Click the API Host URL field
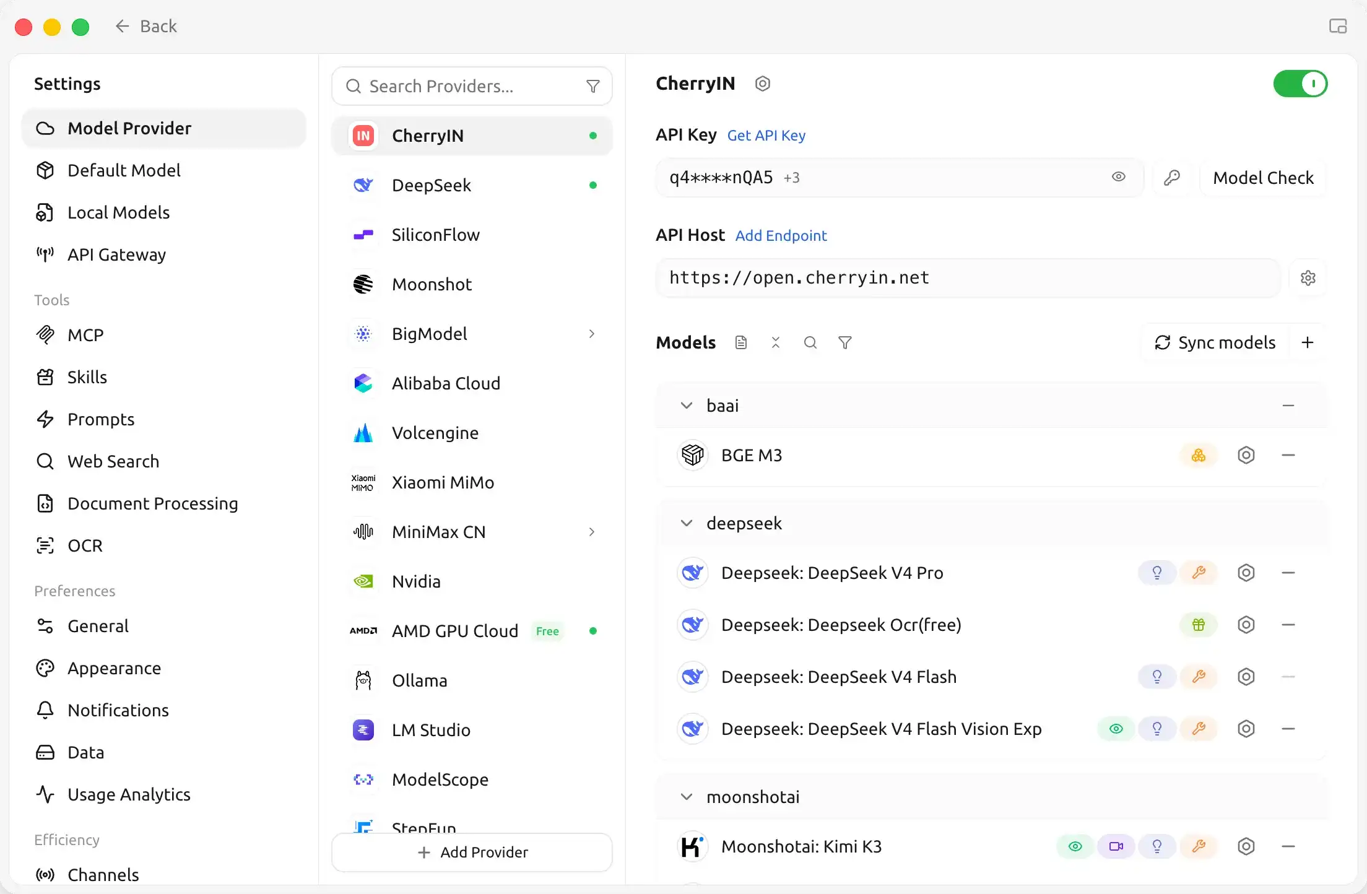This screenshot has width=1367, height=894. [968, 278]
